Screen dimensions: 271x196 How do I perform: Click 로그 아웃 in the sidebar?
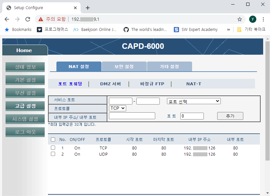click(x=25, y=132)
